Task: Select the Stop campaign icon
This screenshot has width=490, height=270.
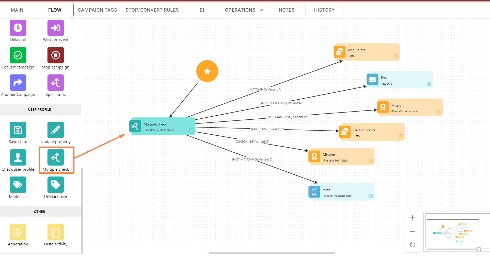Action: pyautogui.click(x=55, y=55)
